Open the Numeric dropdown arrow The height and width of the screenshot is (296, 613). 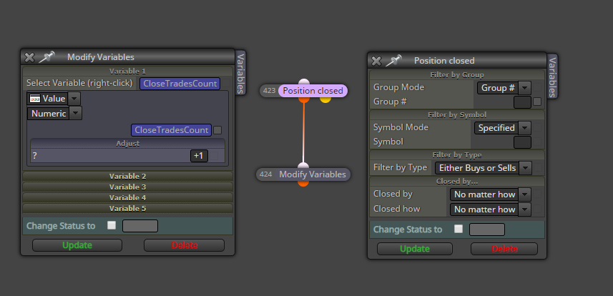coord(76,114)
